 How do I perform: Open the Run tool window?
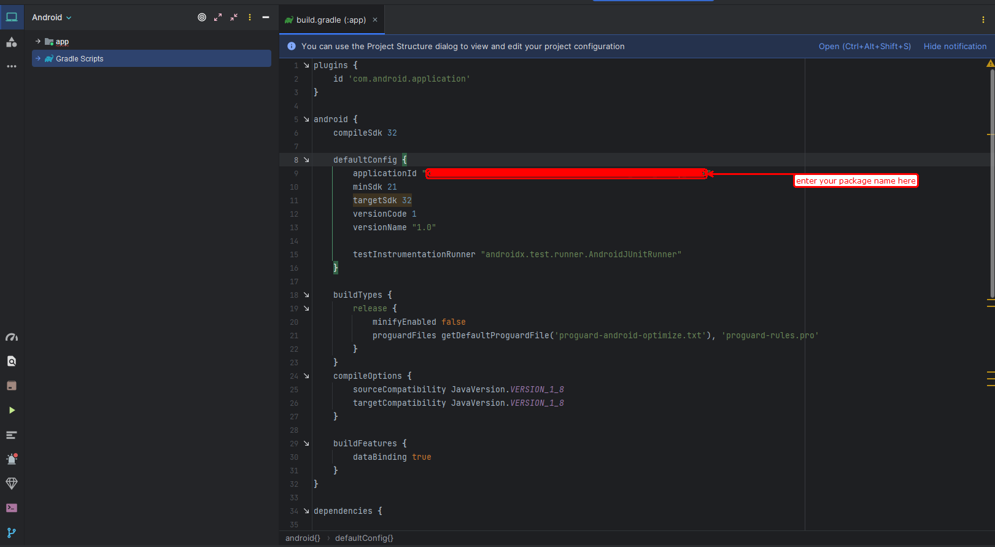tap(12, 410)
